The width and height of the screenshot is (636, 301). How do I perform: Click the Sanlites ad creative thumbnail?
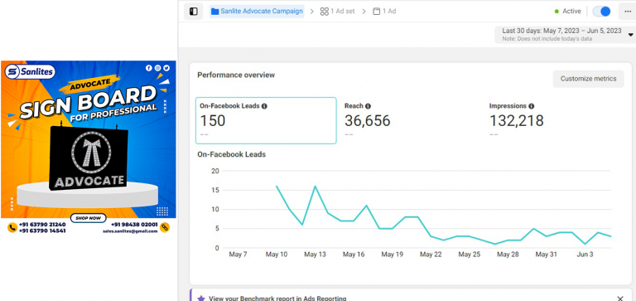coord(89,148)
